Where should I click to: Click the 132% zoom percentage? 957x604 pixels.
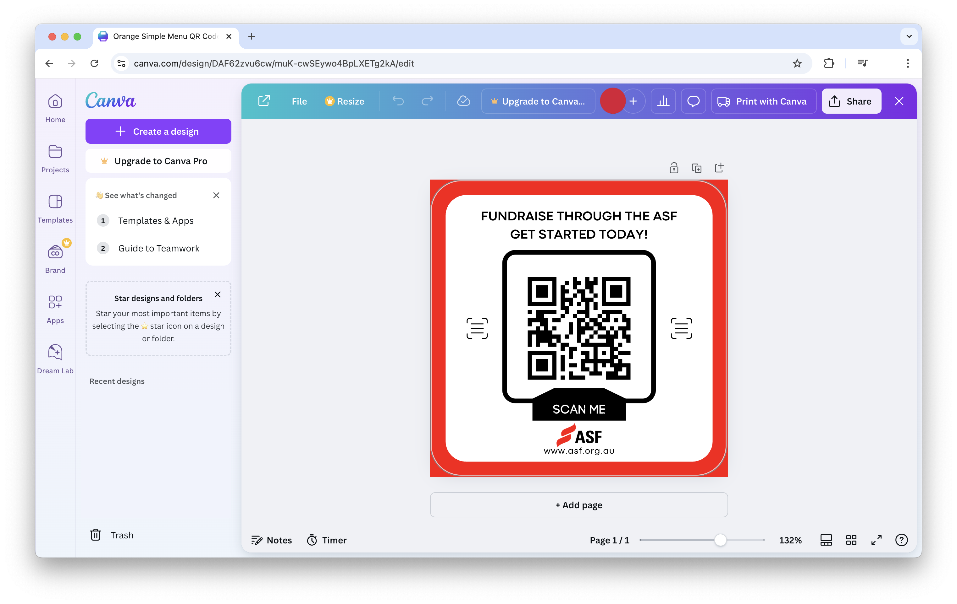point(790,540)
